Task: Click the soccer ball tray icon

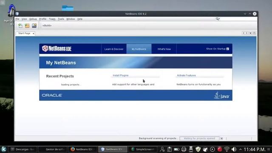Action: pyautogui.click(x=205, y=149)
